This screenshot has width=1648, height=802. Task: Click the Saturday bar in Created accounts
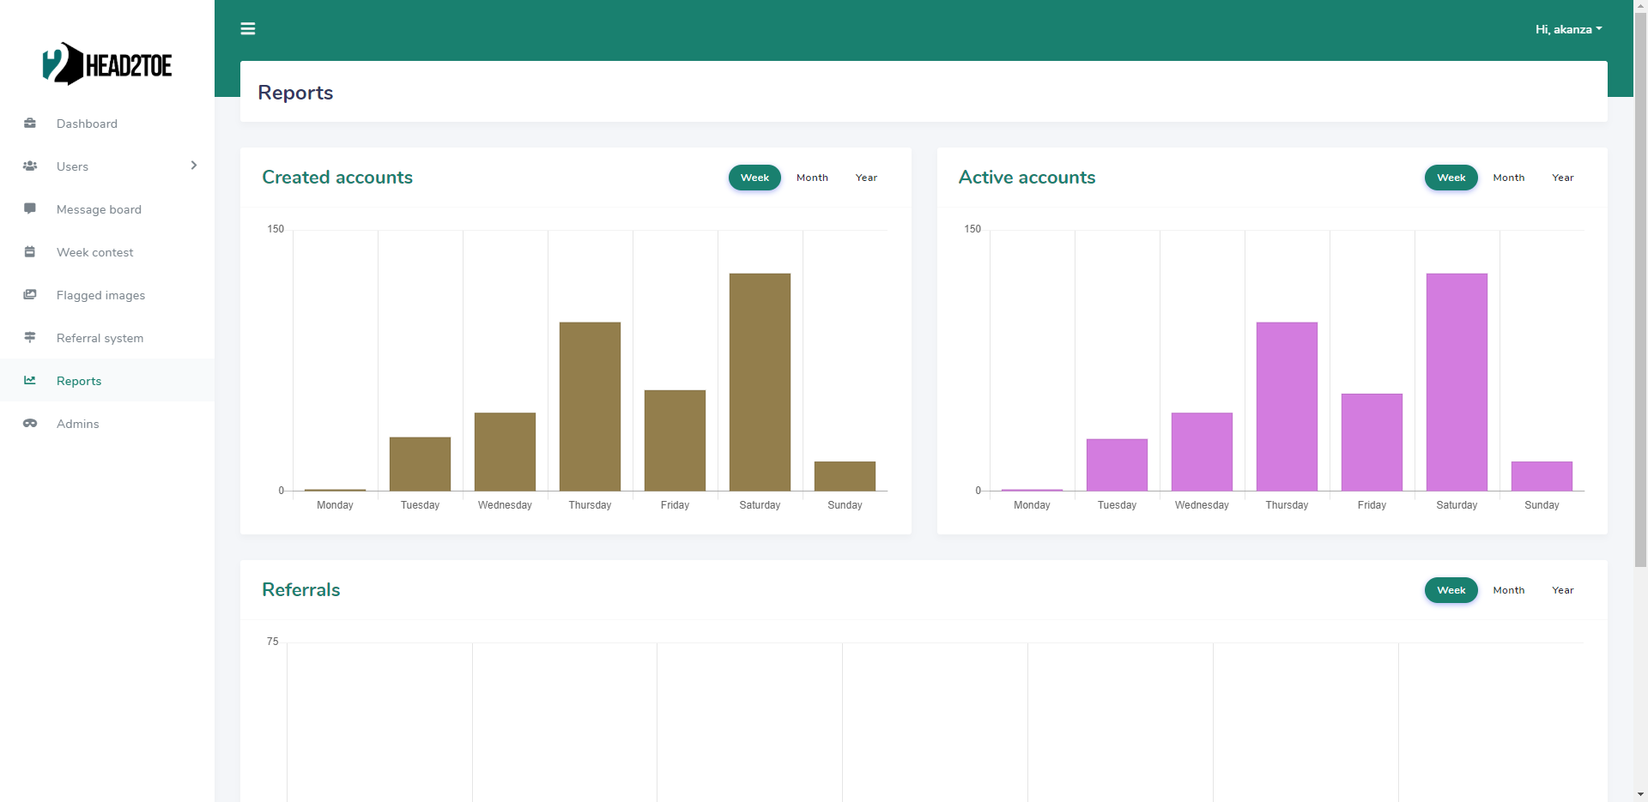760,382
